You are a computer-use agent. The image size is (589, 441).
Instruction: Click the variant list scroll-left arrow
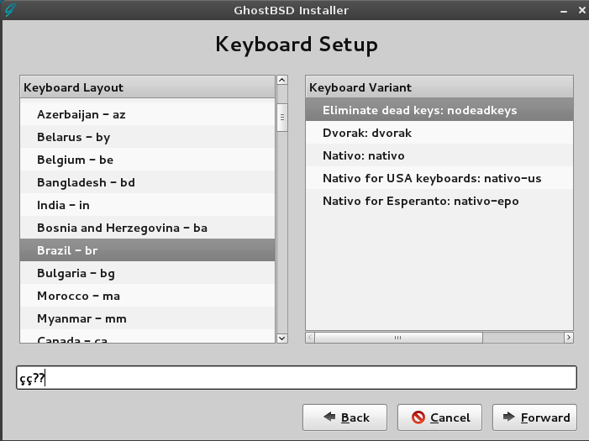click(310, 338)
